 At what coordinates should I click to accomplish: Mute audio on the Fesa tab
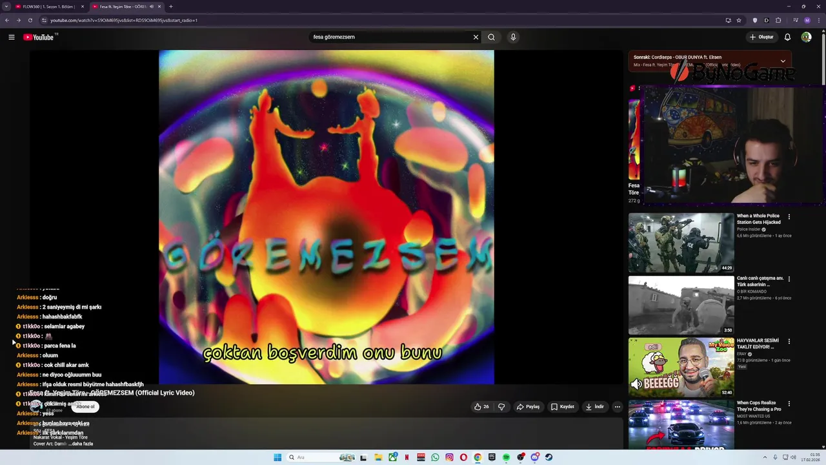(152, 6)
